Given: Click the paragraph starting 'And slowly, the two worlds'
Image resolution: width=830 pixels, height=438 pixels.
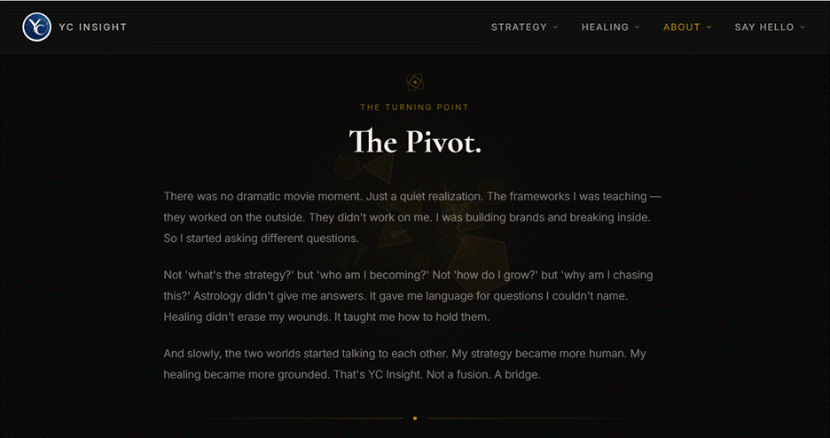Looking at the screenshot, I should click(x=405, y=364).
